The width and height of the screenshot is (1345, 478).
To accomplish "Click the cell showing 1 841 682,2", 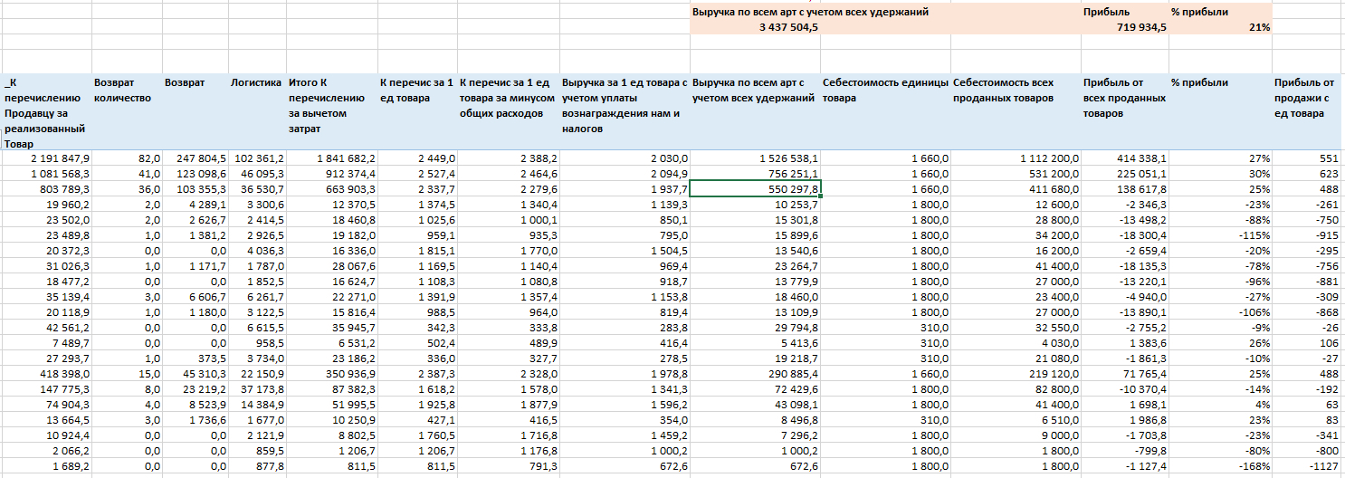I will 331,158.
